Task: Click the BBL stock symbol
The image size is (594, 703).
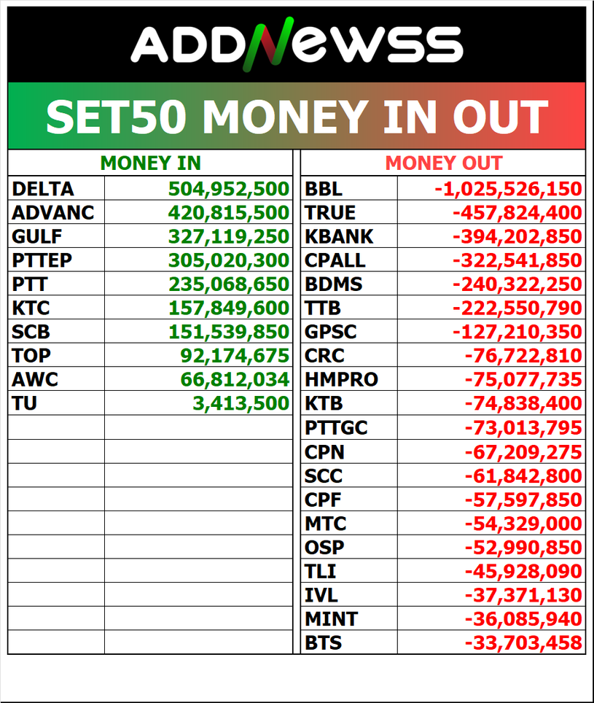Action: [x=324, y=190]
